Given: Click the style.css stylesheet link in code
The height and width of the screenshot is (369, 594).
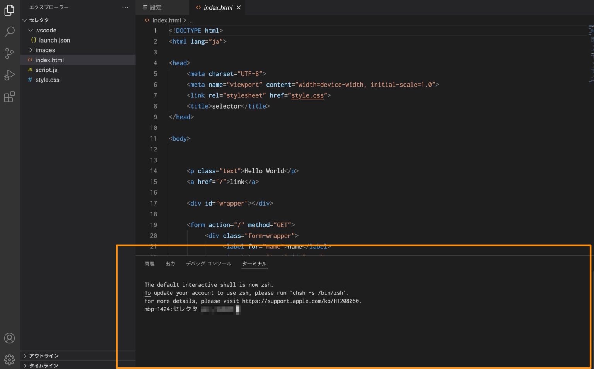Looking at the screenshot, I should pyautogui.click(x=307, y=95).
